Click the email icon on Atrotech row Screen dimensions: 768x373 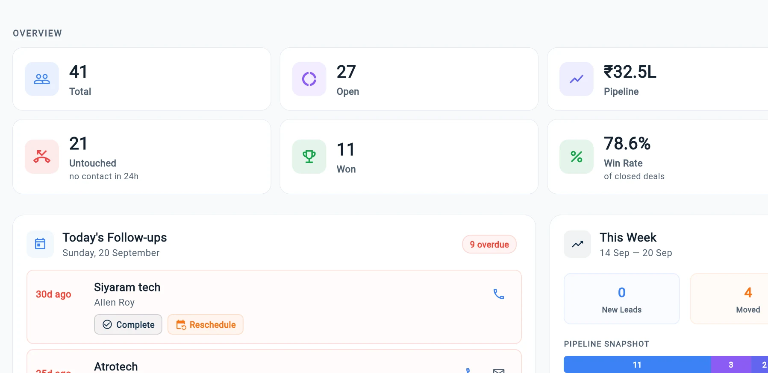[x=499, y=370]
